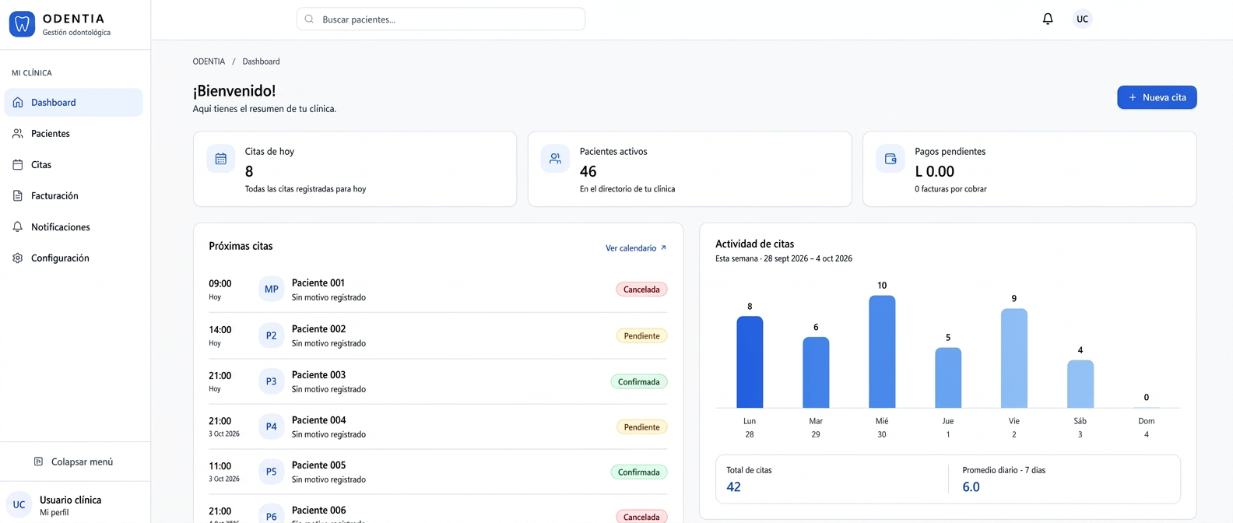Click the P5 avatar of Paciente 005
This screenshot has height=523, width=1233.
[x=271, y=472]
